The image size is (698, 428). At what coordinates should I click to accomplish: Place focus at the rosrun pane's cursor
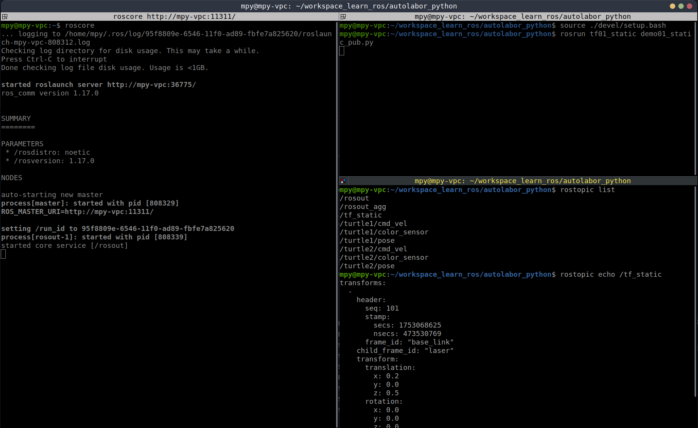[342, 51]
